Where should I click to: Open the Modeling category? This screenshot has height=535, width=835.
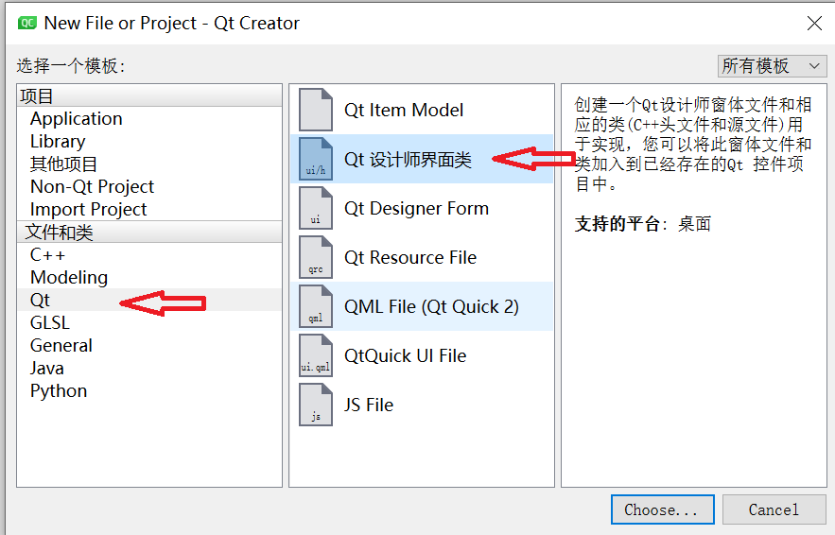click(69, 278)
